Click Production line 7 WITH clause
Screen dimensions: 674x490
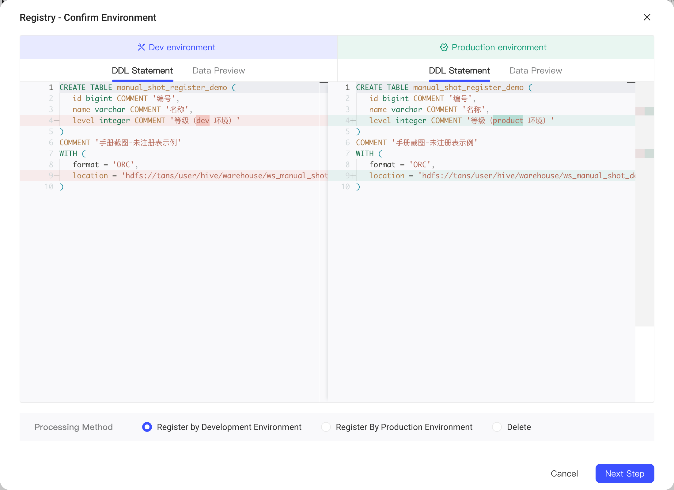[369, 154]
